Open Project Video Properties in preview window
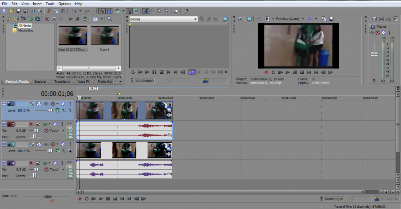Screen dimensions: 401x209 click(240, 19)
